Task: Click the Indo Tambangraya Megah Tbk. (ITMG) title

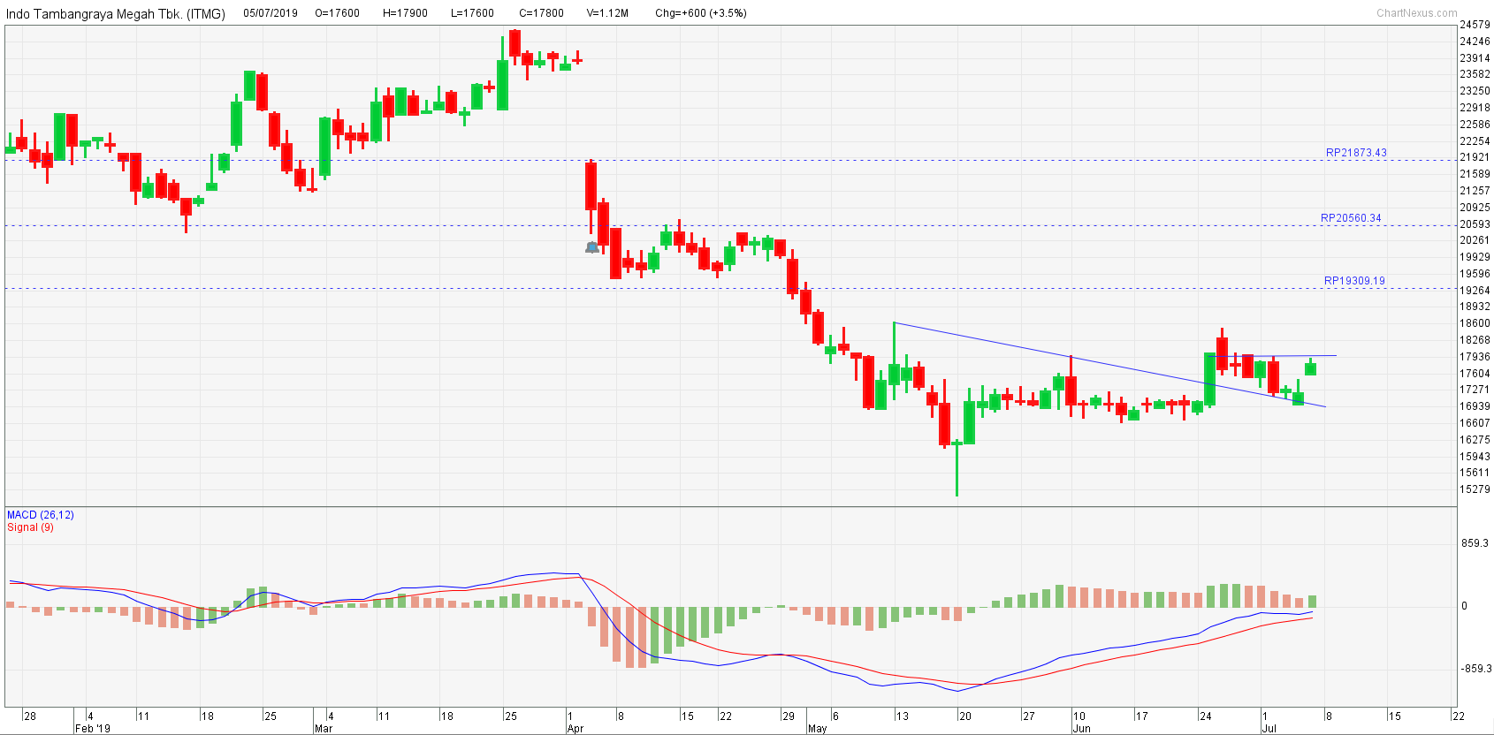Action: click(x=115, y=13)
